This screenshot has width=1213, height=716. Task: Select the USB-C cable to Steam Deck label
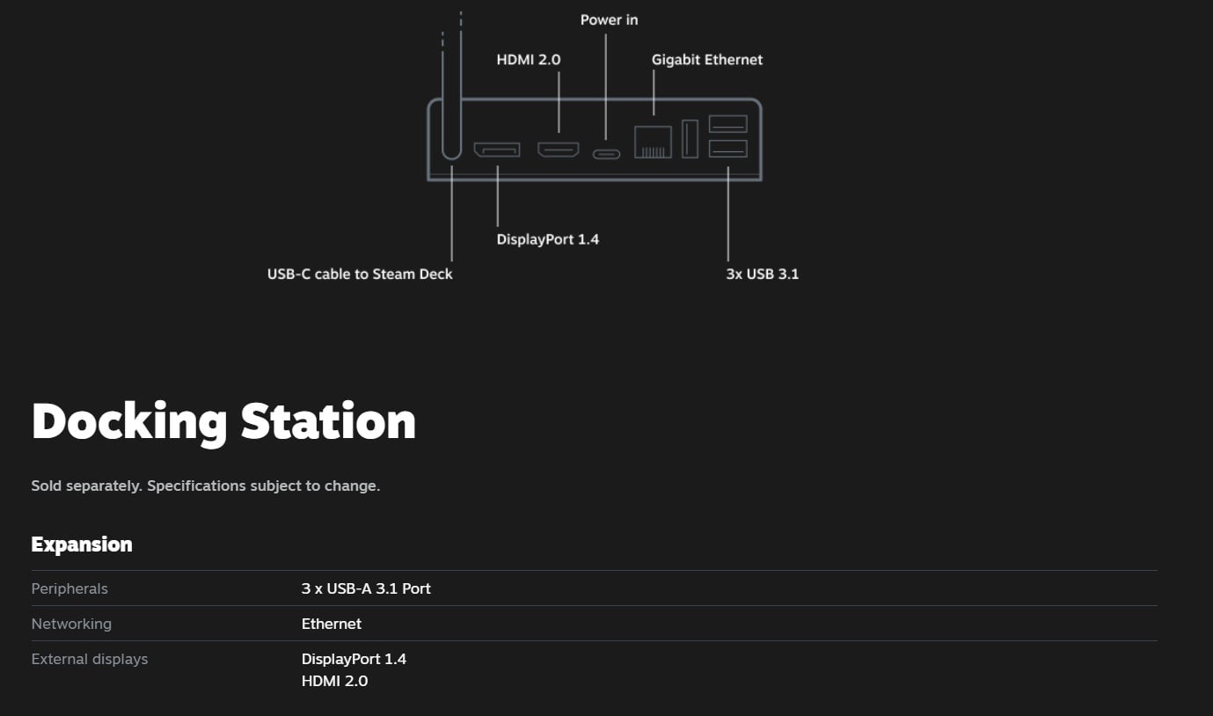[359, 274]
